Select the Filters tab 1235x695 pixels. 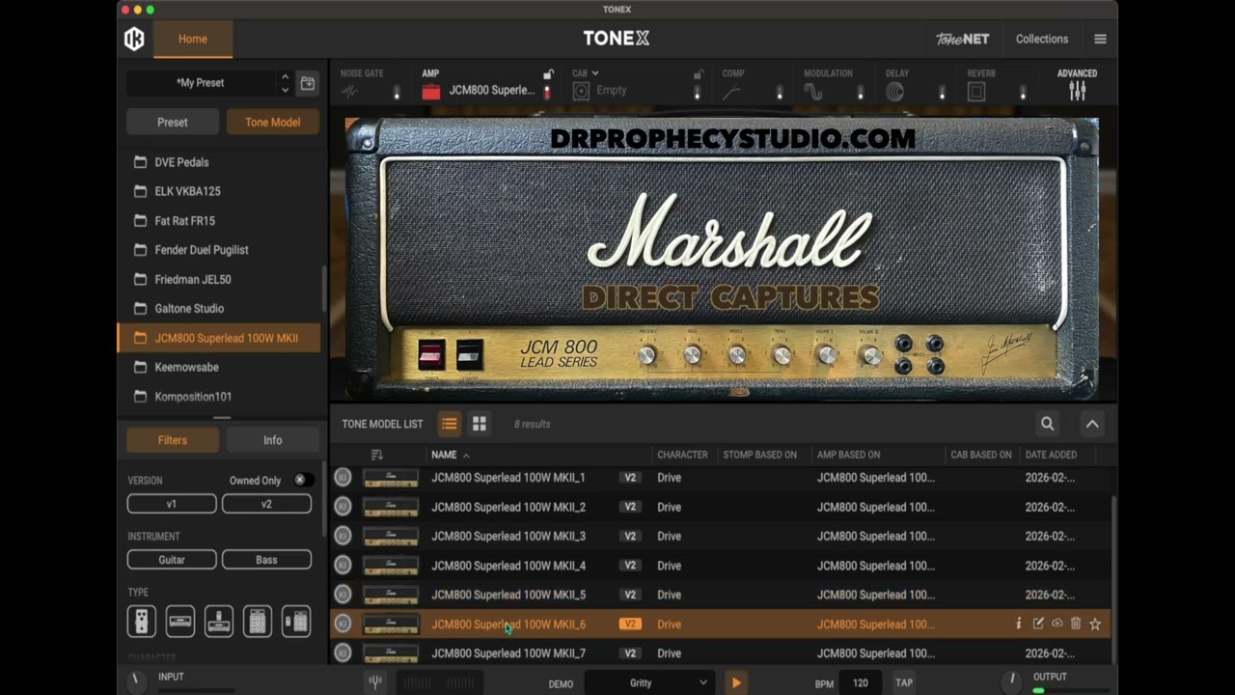click(x=173, y=440)
